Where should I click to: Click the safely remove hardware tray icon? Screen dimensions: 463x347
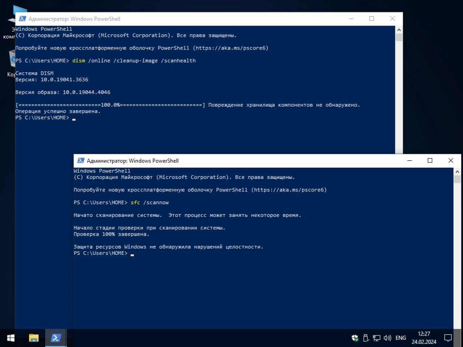366,338
